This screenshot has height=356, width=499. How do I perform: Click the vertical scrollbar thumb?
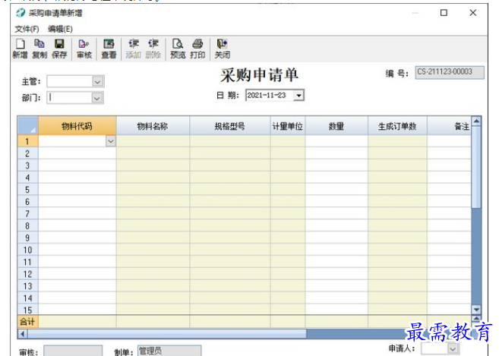click(x=476, y=167)
